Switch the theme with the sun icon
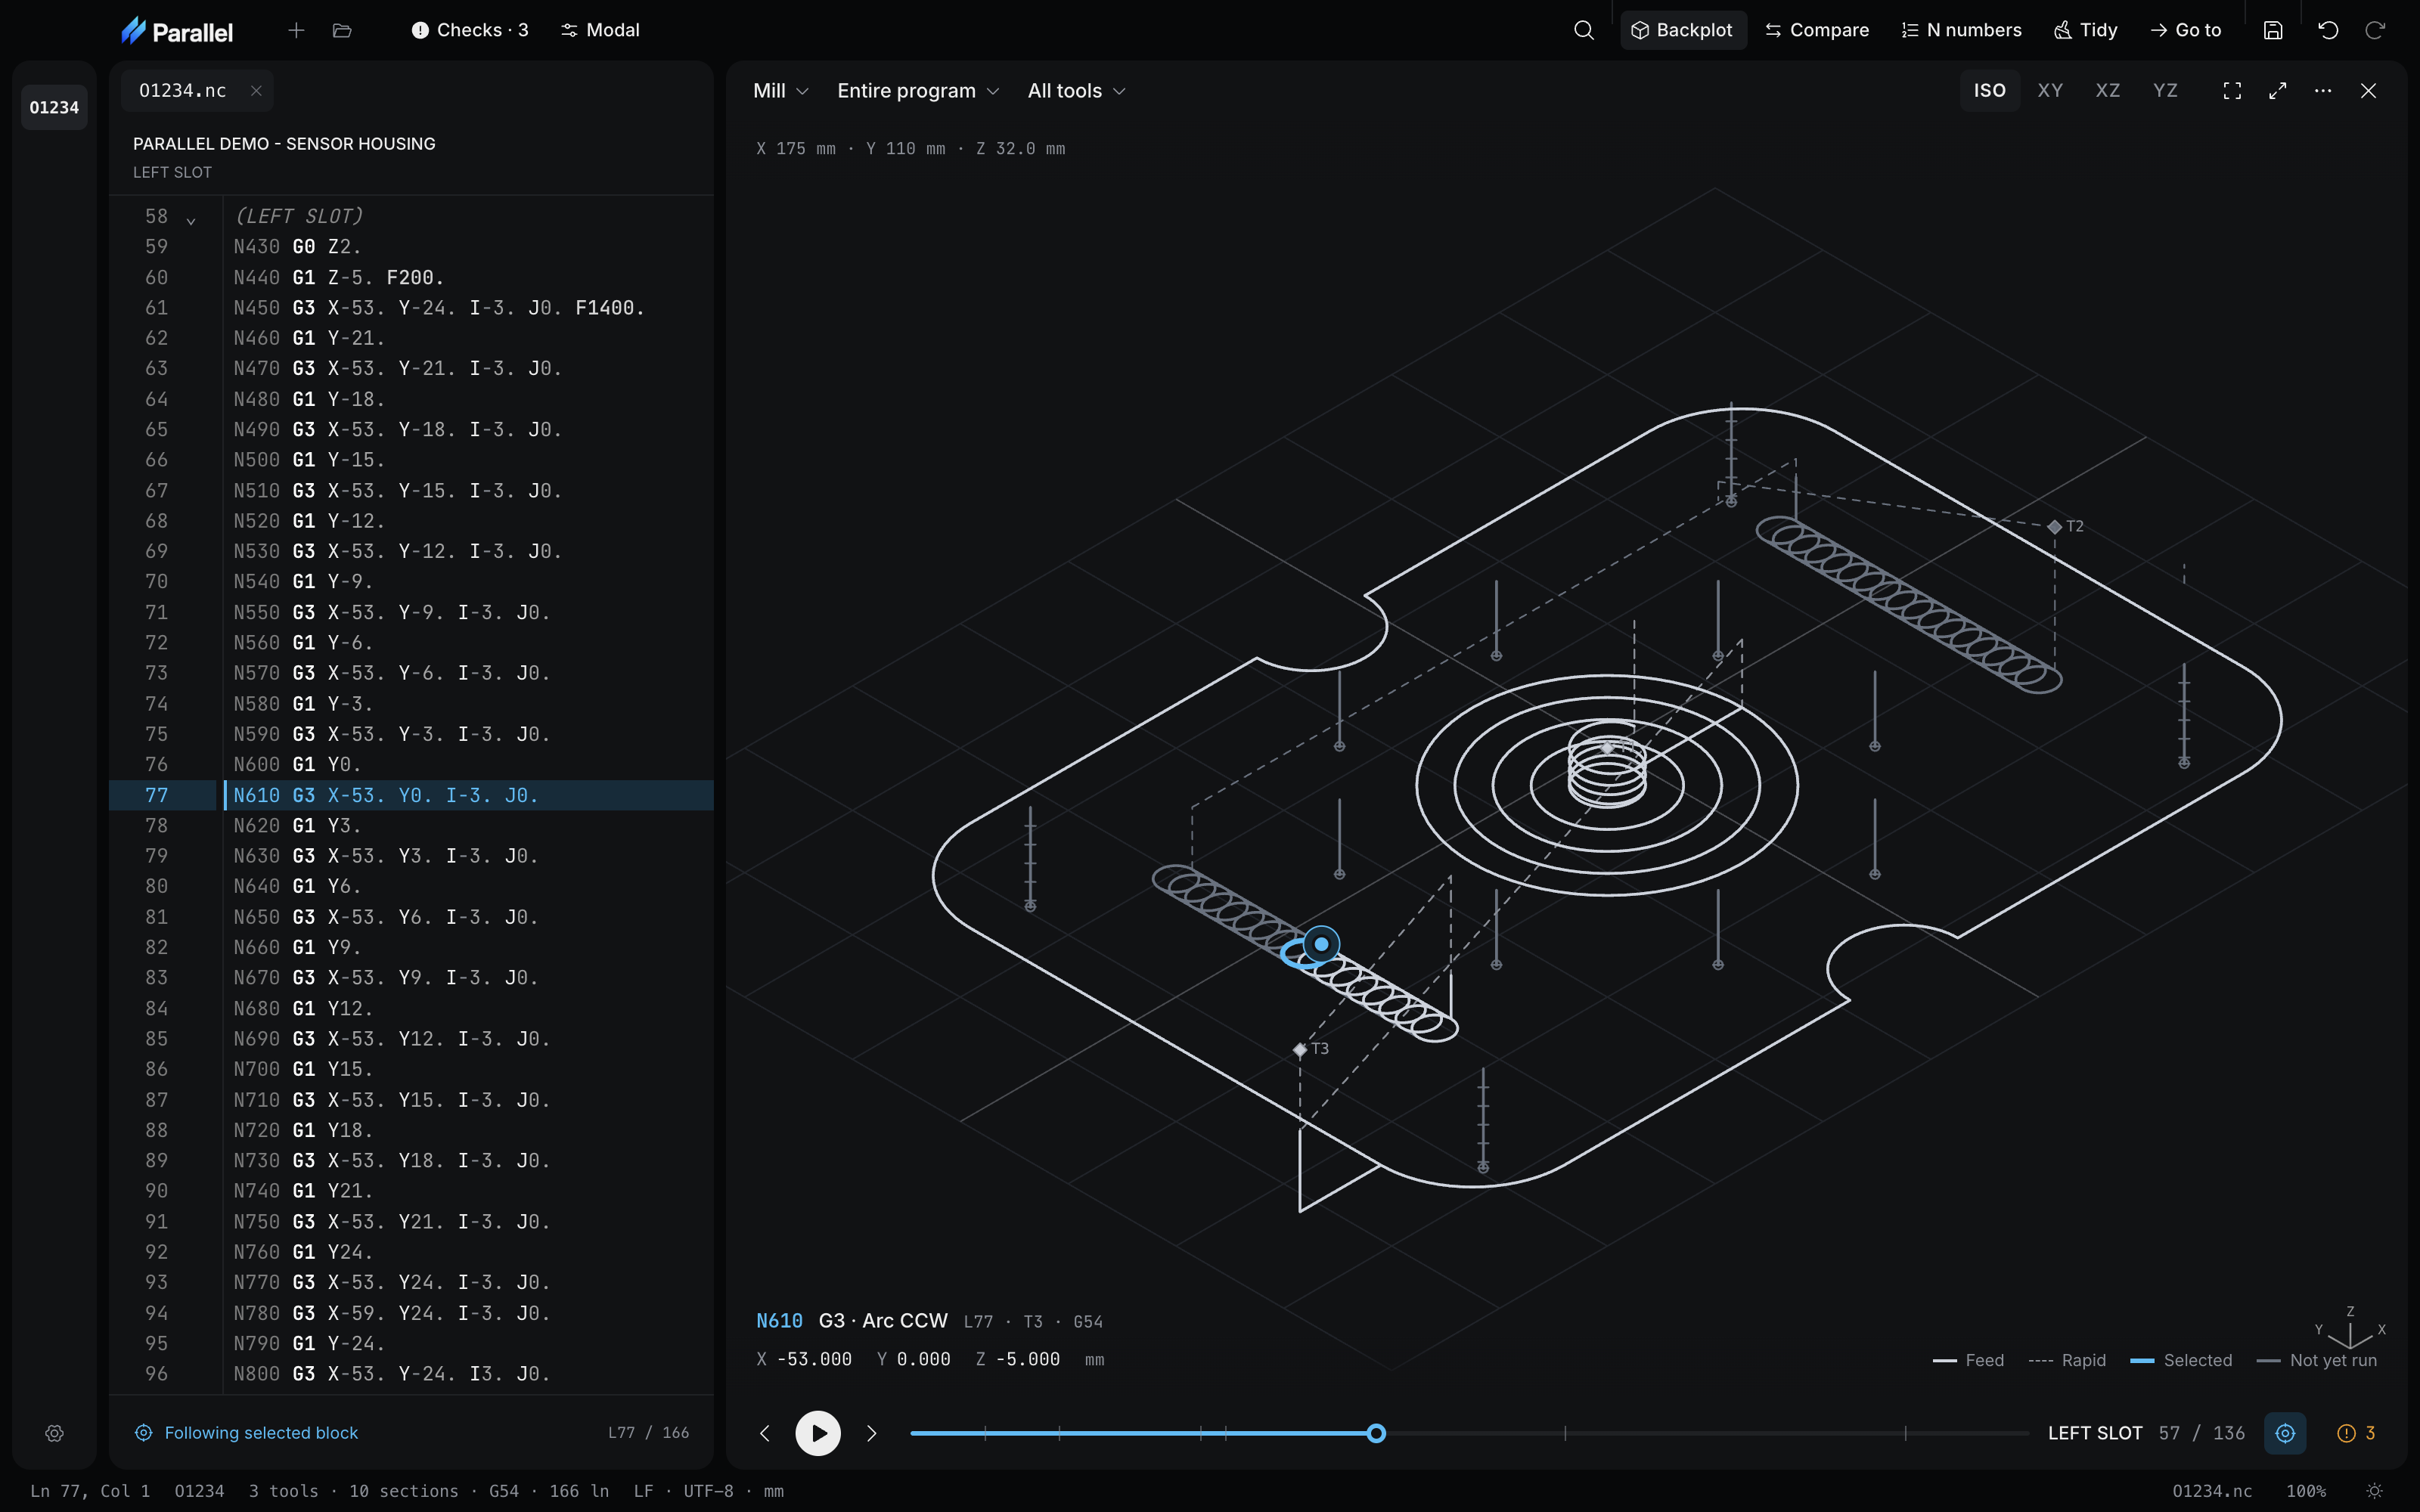 2375,1491
